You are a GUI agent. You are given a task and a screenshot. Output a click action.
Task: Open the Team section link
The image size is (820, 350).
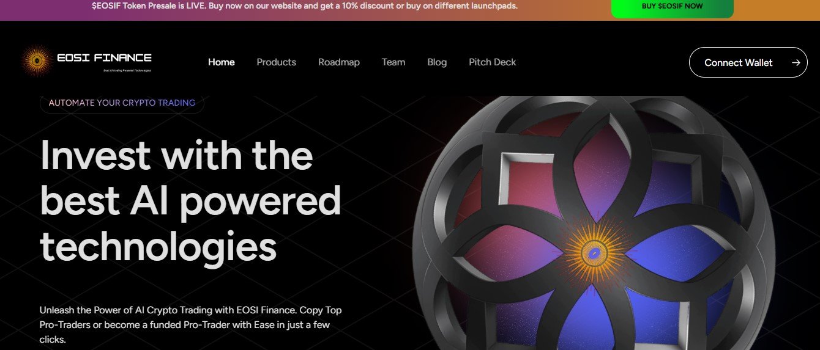point(393,62)
